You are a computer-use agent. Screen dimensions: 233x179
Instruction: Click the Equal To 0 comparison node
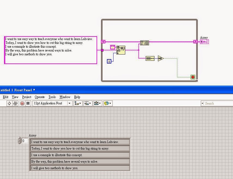161,59
